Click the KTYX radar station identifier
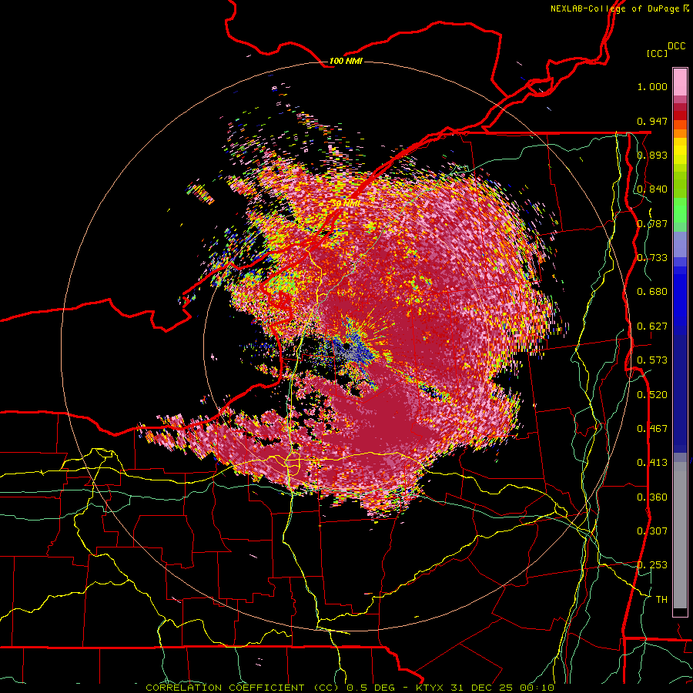This screenshot has width=693, height=693. pyautogui.click(x=431, y=688)
